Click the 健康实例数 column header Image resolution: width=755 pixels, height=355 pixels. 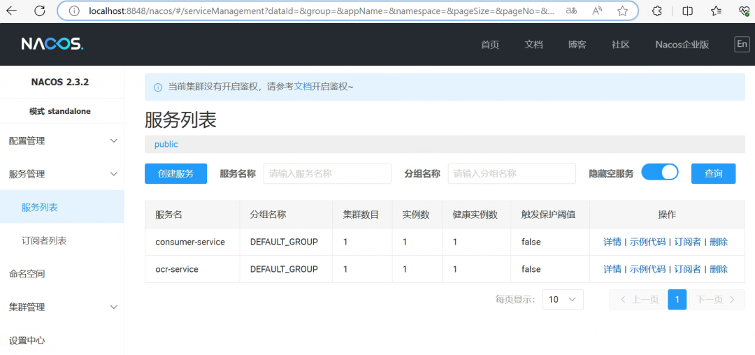tap(475, 215)
